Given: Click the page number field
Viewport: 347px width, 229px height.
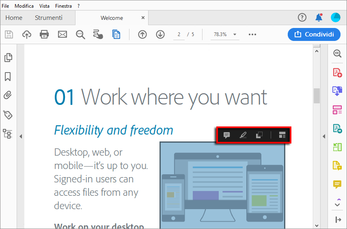Looking at the screenshot, I should tap(179, 34).
